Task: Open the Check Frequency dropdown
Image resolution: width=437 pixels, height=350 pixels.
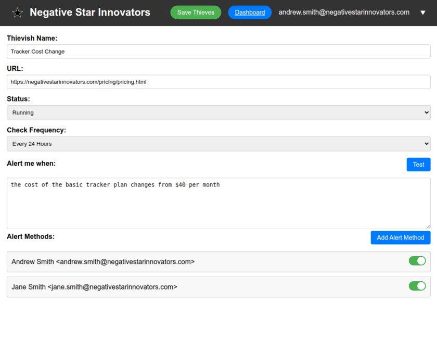Action: 219,144
